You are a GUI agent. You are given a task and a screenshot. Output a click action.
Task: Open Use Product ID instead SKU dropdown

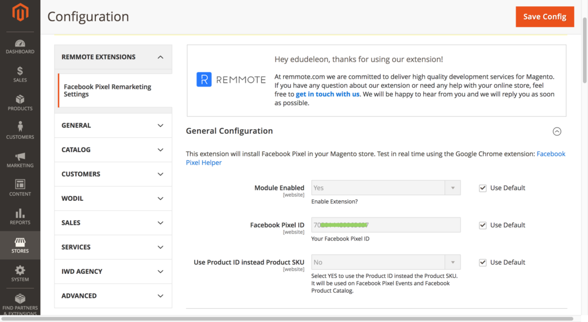click(386, 262)
